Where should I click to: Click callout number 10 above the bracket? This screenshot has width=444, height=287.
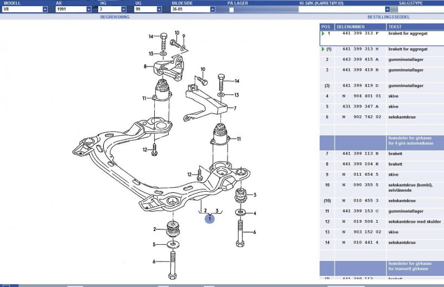click(x=203, y=69)
